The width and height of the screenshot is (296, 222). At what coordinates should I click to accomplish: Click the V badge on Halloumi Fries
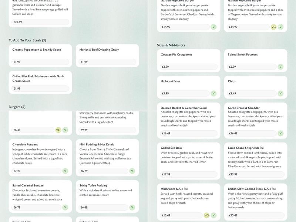tap(213, 93)
